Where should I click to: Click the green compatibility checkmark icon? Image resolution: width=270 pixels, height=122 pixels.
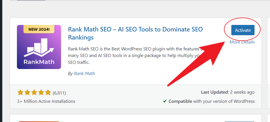[165, 101]
